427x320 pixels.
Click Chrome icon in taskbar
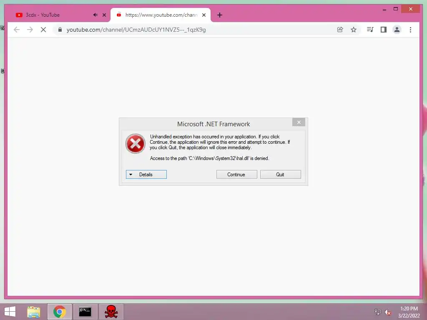point(60,312)
